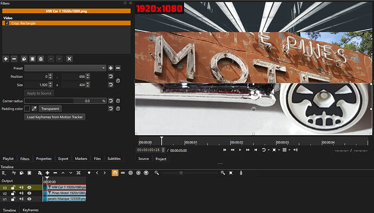
Task: Split clip at playhead
Action: [79, 173]
